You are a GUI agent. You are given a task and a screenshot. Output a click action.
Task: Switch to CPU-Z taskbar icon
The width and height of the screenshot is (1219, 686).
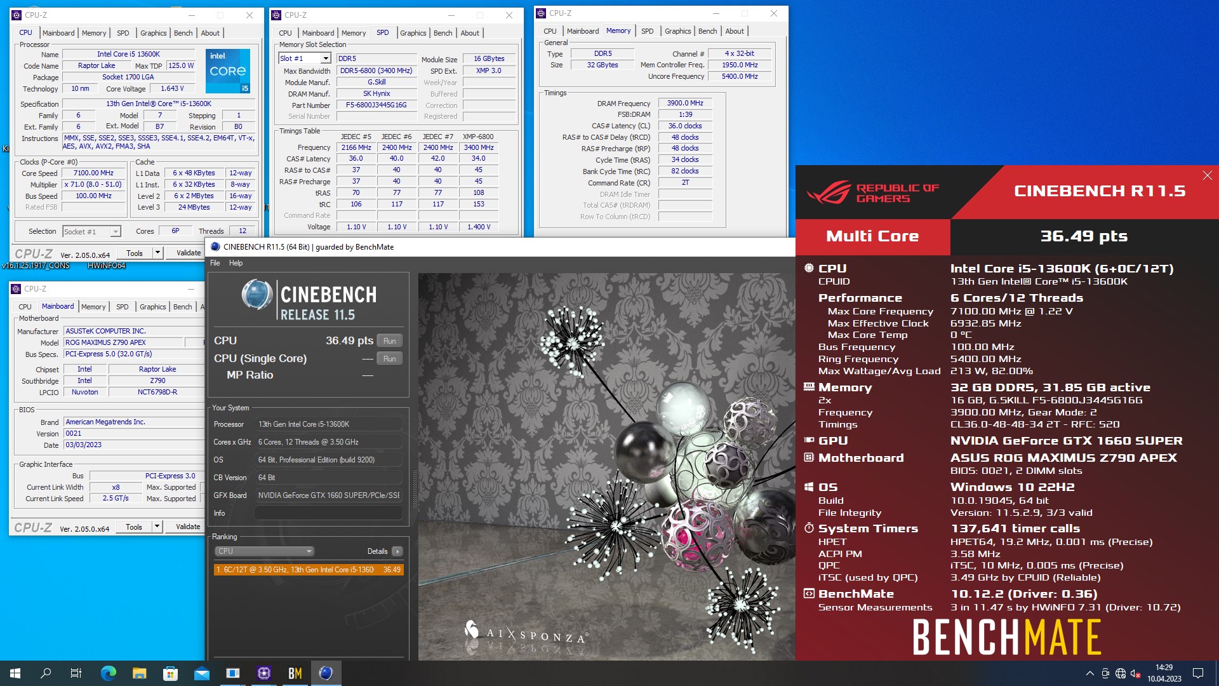[264, 673]
